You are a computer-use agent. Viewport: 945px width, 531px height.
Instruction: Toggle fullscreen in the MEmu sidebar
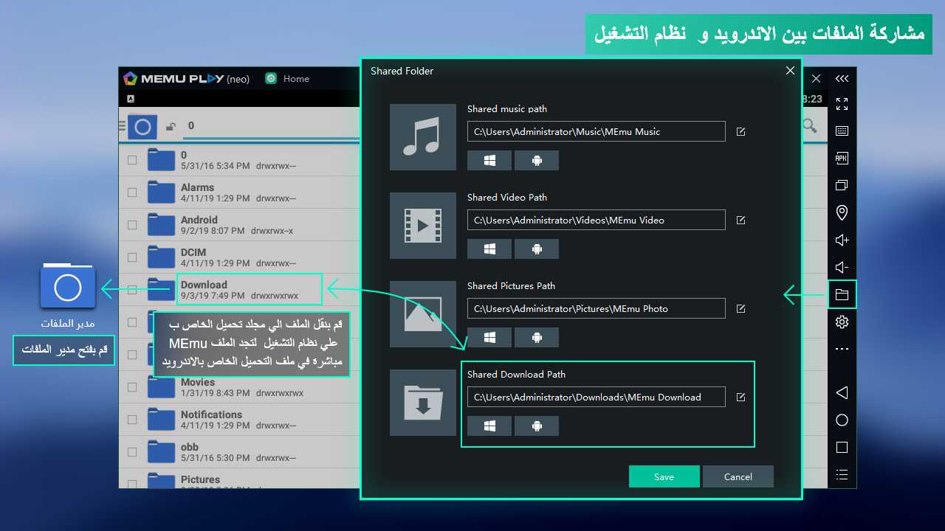click(x=842, y=104)
